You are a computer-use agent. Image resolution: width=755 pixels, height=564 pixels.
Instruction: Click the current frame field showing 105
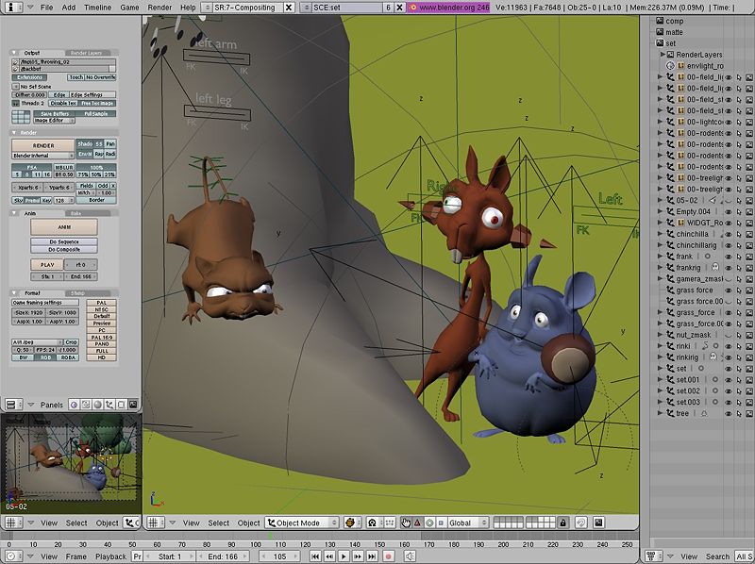279,556
